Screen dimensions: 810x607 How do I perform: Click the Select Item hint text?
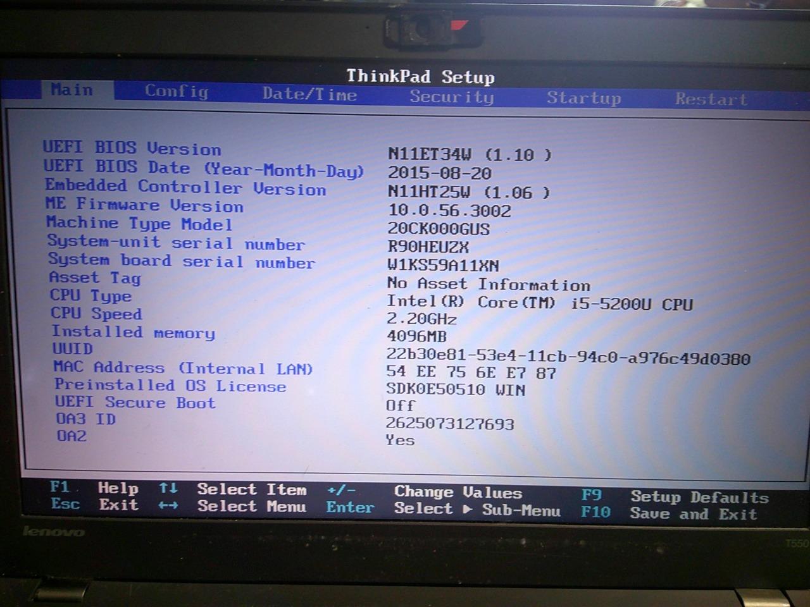click(x=252, y=489)
